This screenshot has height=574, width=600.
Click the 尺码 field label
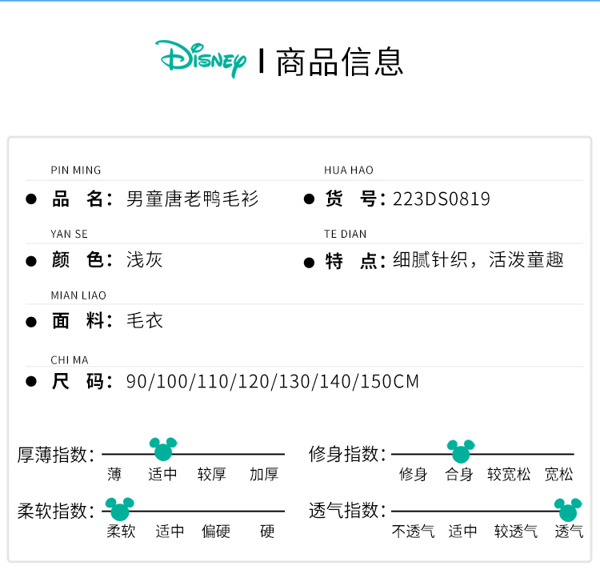[82, 382]
